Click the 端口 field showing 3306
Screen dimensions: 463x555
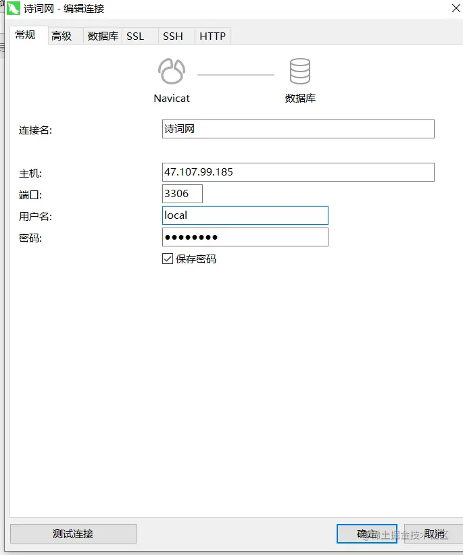(x=182, y=194)
